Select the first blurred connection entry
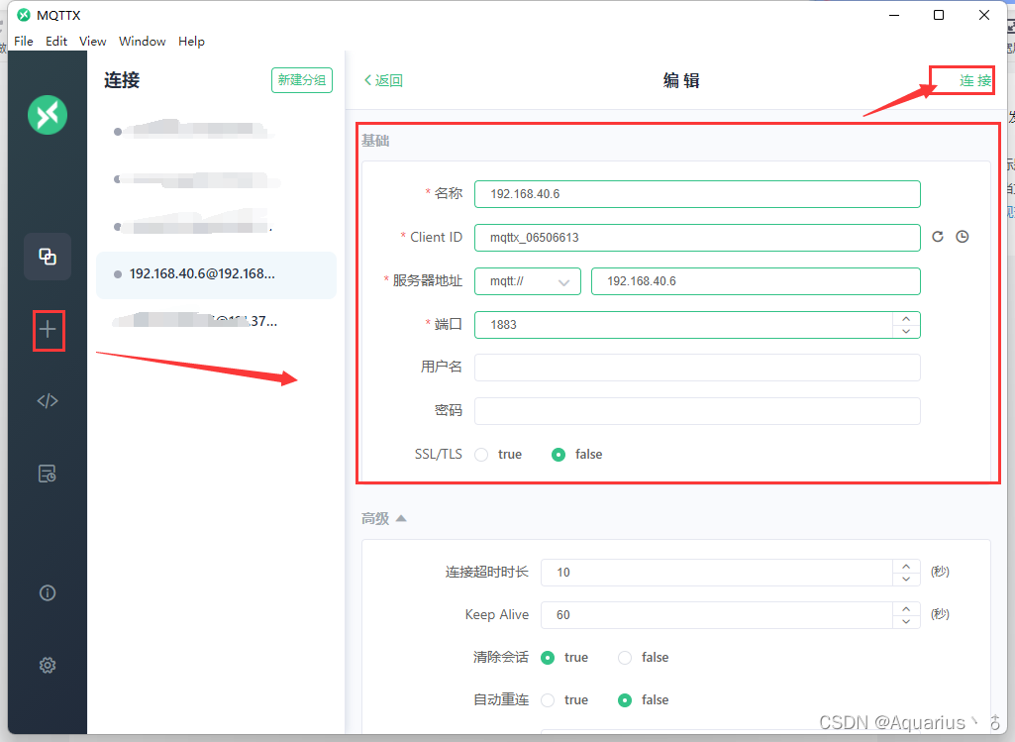 pos(216,131)
